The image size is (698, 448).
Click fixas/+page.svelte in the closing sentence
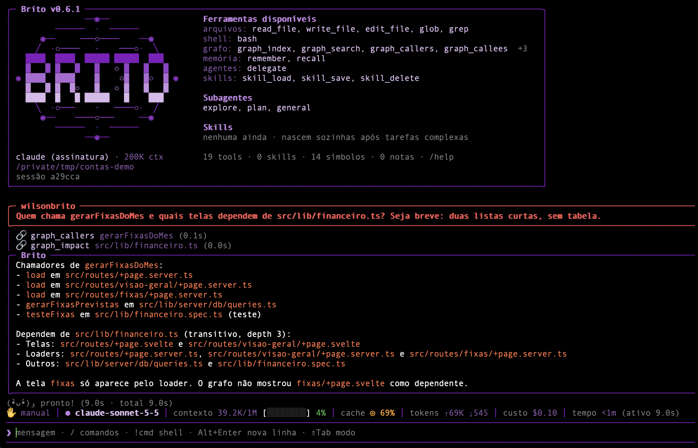[341, 383]
